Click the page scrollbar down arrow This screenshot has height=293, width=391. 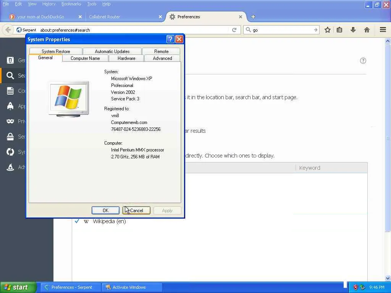388,278
